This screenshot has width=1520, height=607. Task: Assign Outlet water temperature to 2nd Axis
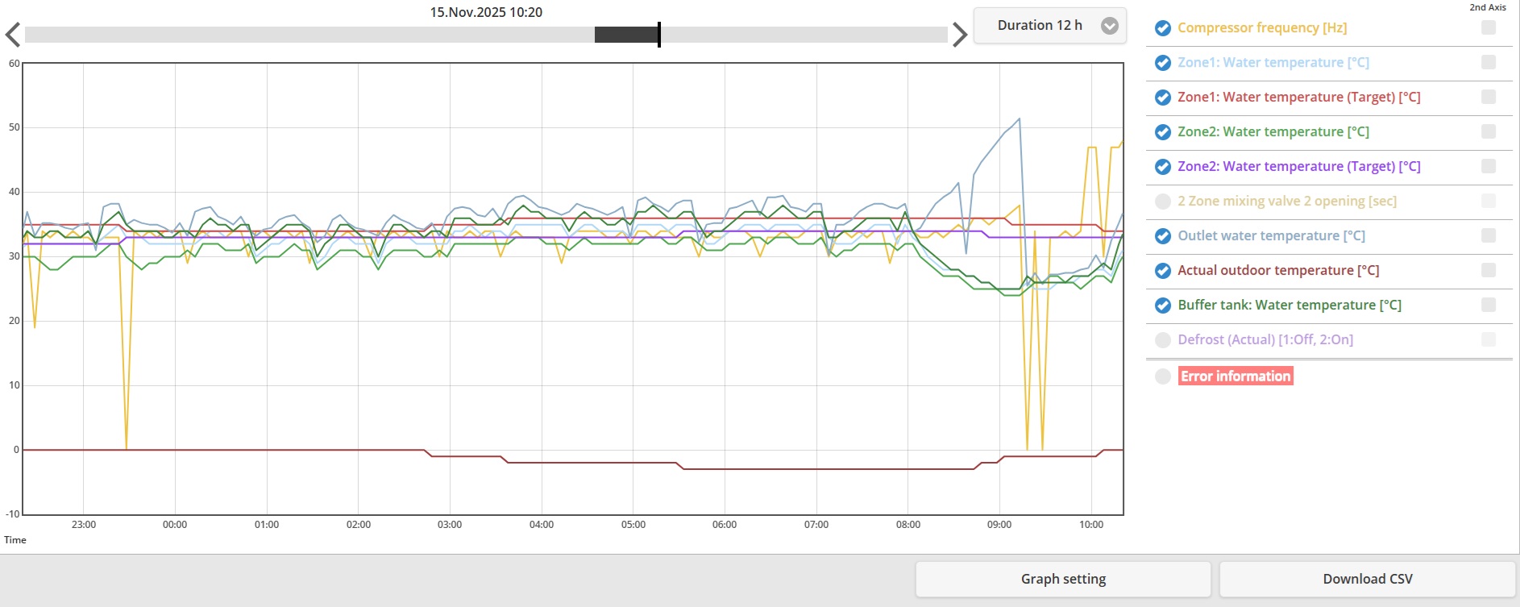(1489, 235)
